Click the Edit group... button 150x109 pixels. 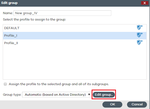(x=104, y=95)
